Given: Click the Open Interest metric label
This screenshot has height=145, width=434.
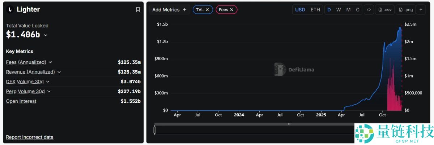Looking at the screenshot, I should (x=21, y=101).
